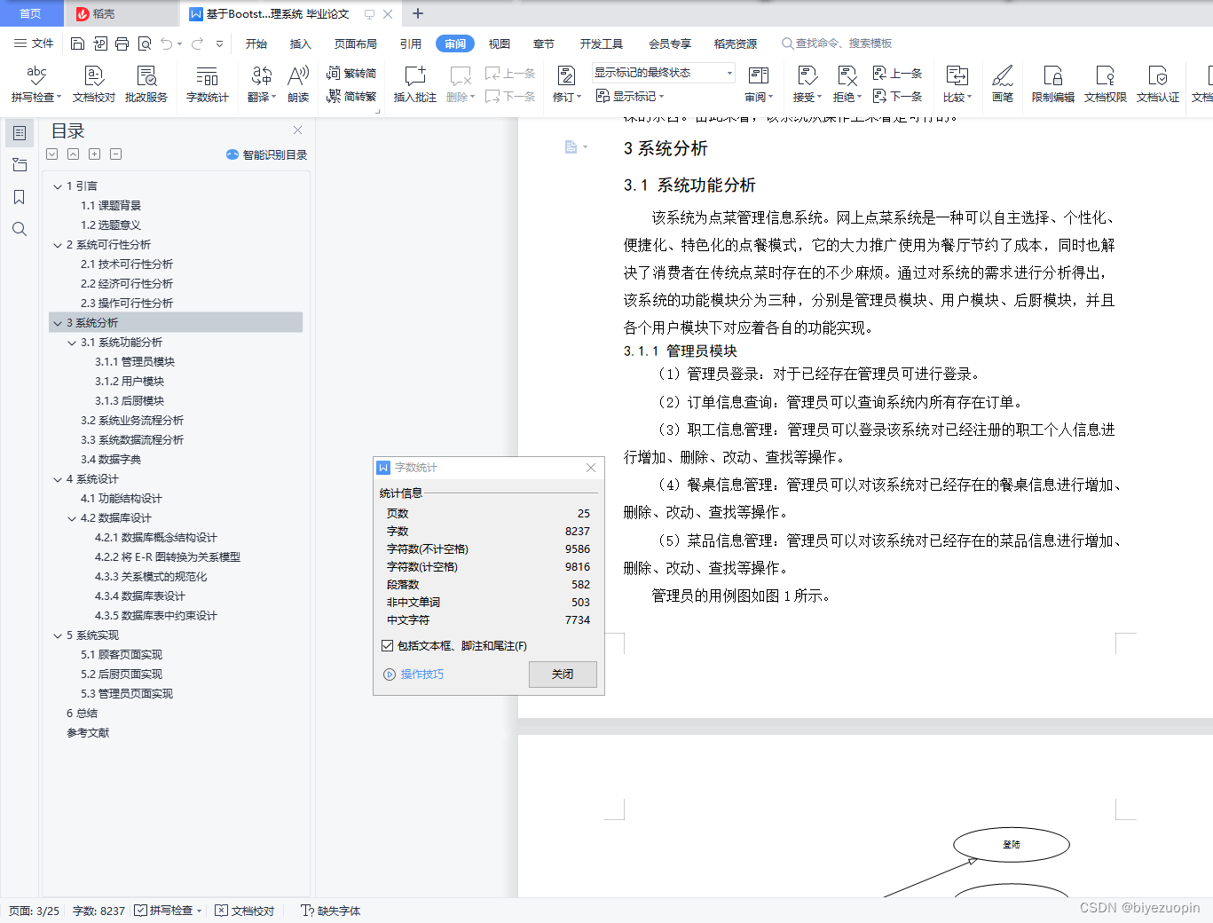Screen dimensions: 1213x923
Task: Open the 操作技巧 tips link
Action: (x=414, y=674)
